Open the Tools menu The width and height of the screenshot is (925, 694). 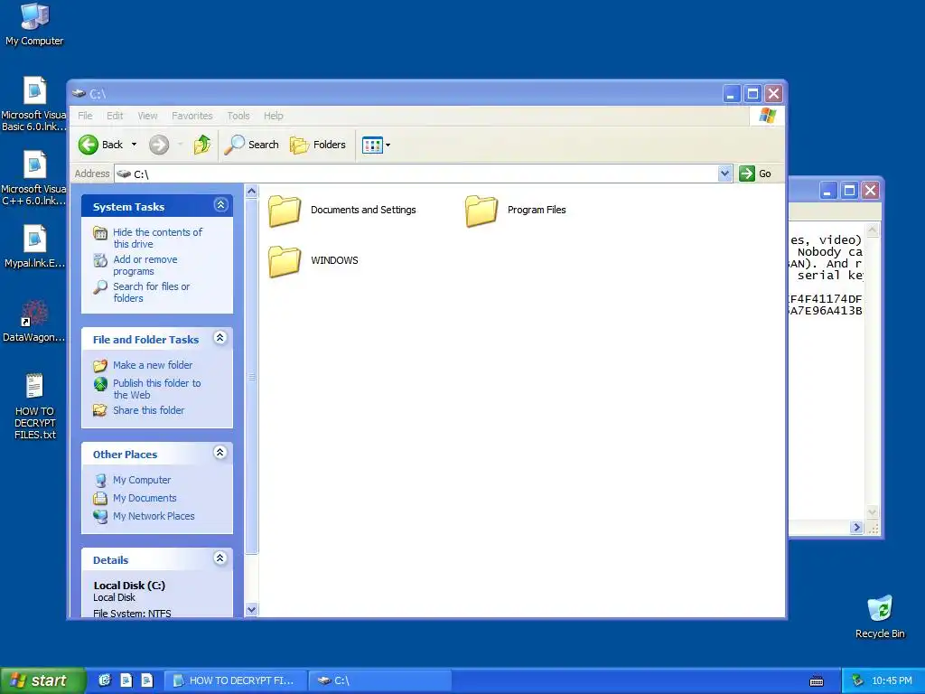238,116
